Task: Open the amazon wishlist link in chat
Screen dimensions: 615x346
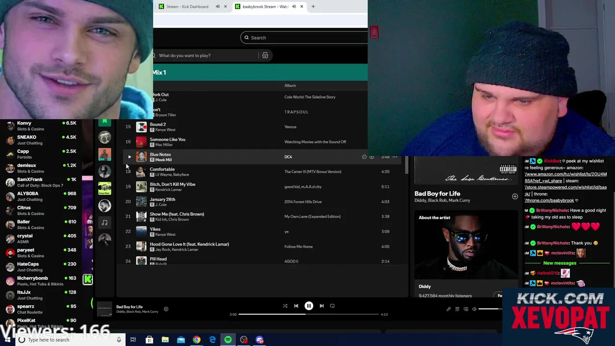Action: (x=566, y=177)
